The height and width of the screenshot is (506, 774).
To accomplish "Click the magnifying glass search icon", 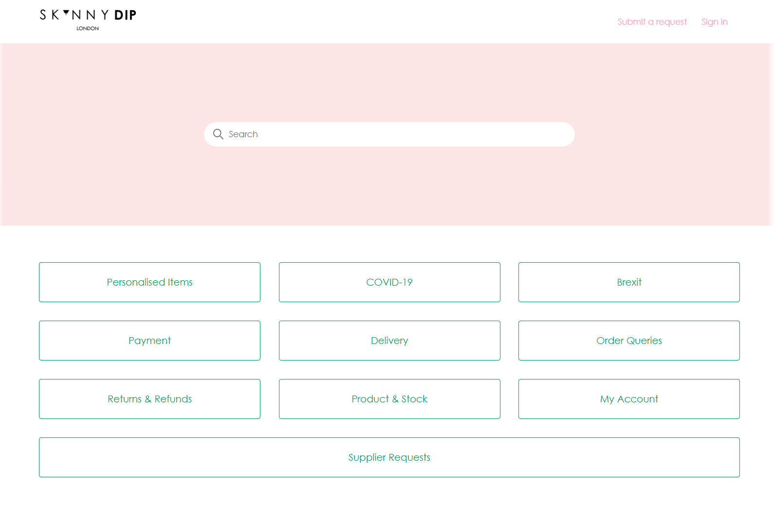I will tap(218, 134).
